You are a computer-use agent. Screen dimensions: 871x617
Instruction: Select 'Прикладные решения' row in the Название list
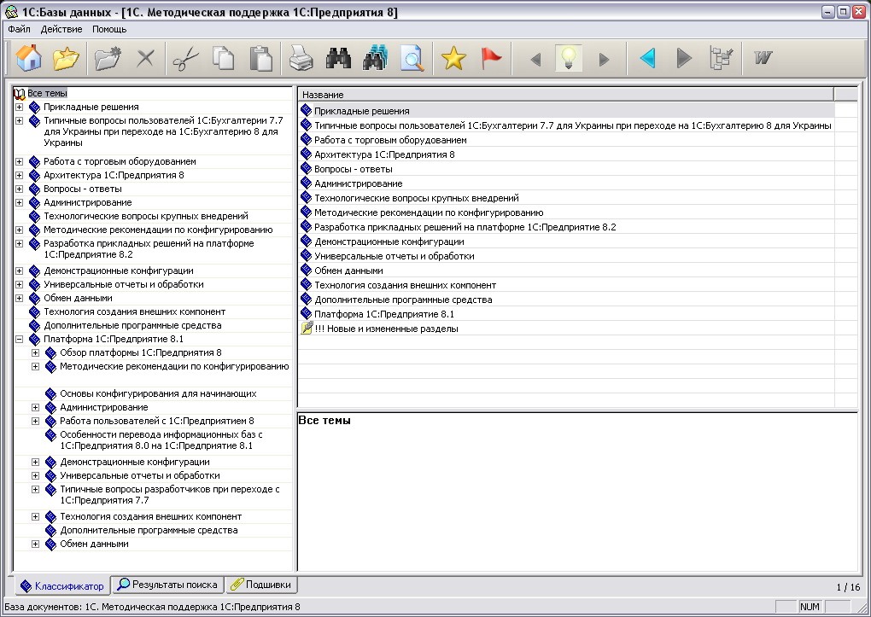[x=567, y=111]
